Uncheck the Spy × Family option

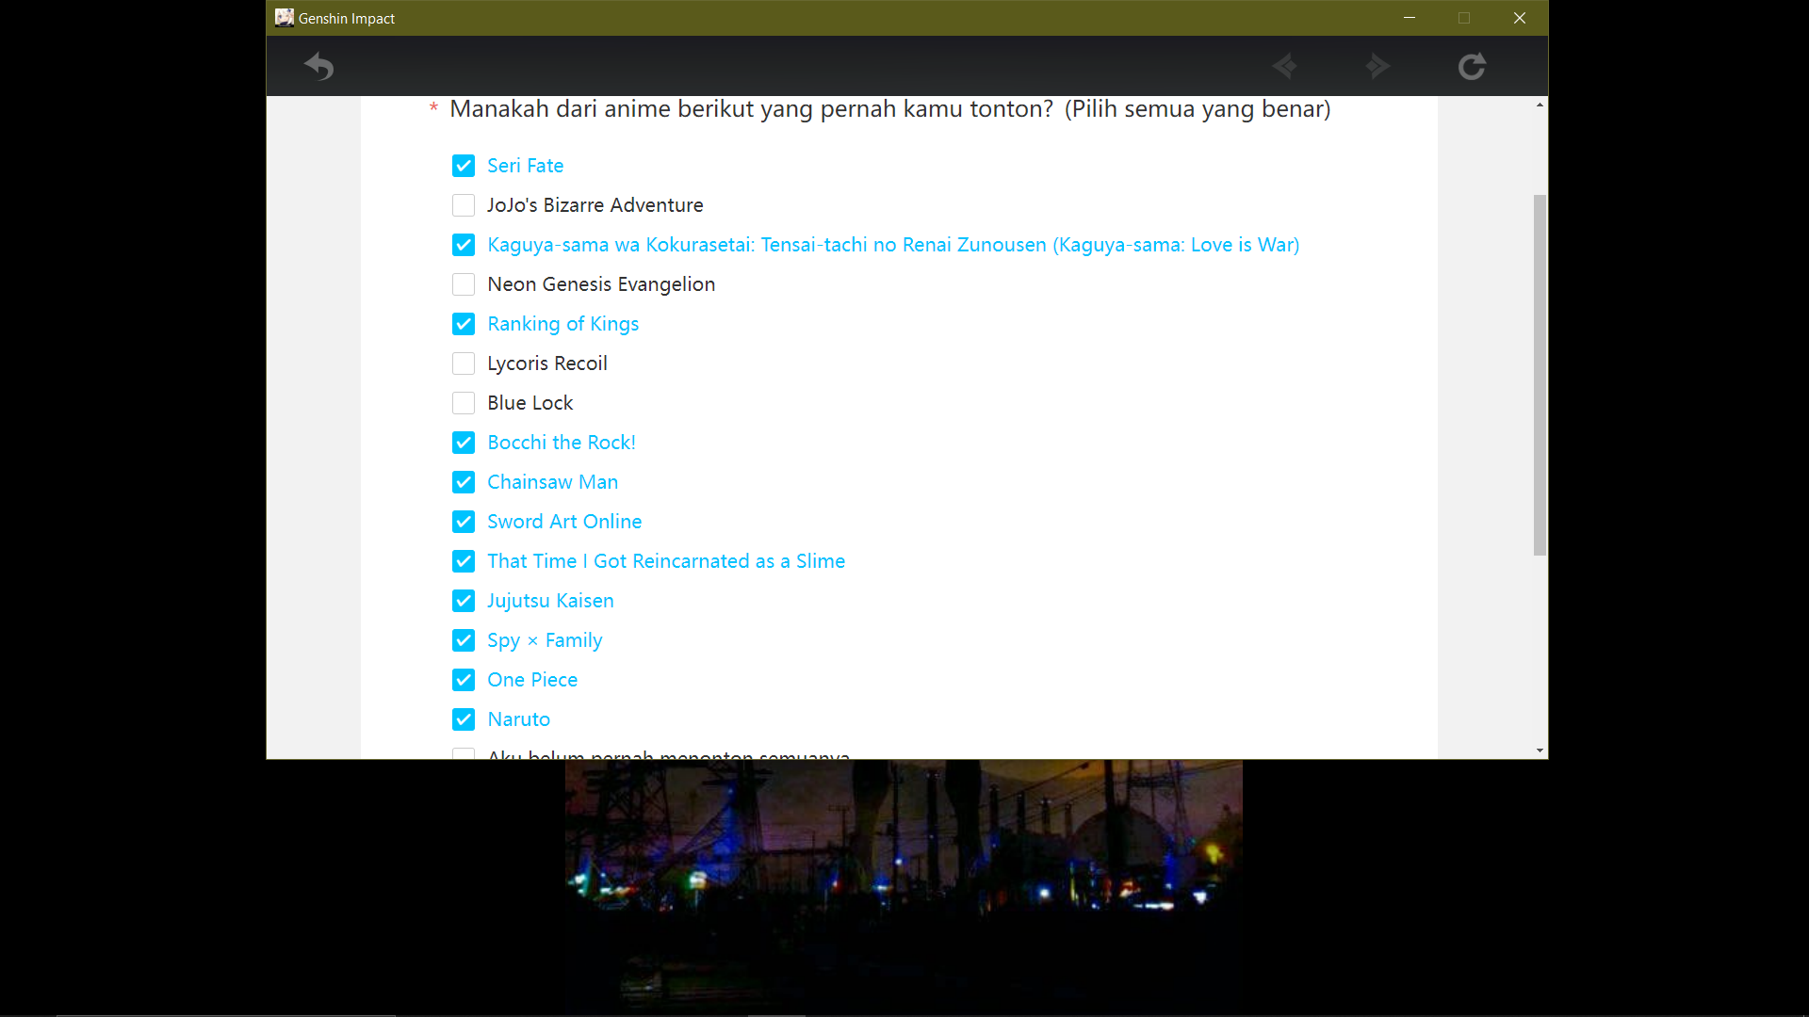coord(464,640)
